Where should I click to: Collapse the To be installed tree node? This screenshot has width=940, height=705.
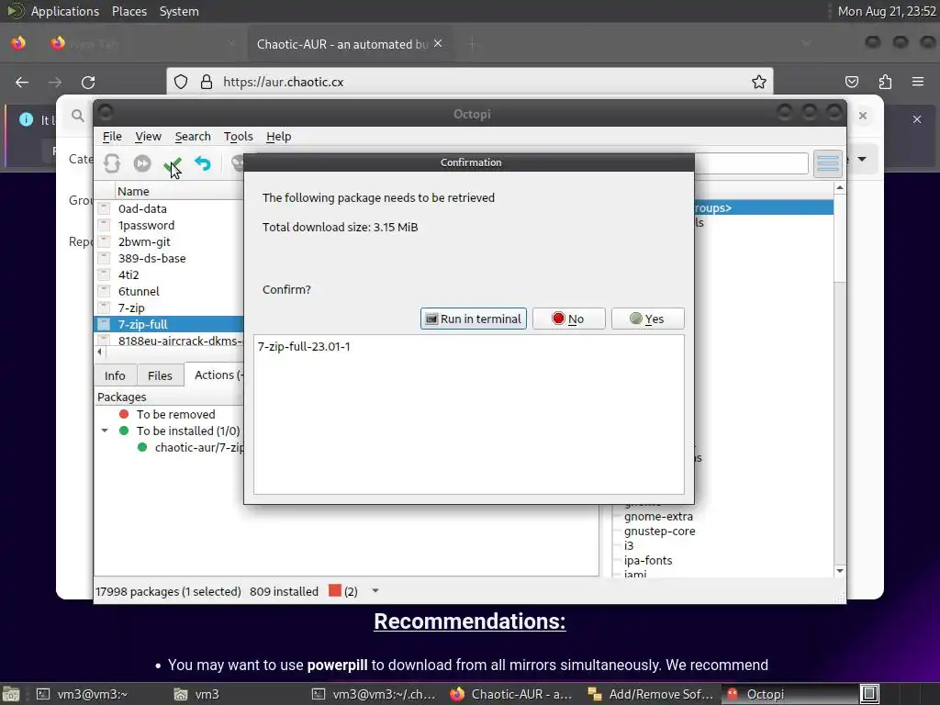coord(105,431)
